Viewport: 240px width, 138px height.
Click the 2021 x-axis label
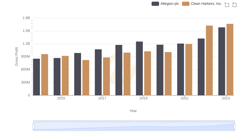(184, 98)
